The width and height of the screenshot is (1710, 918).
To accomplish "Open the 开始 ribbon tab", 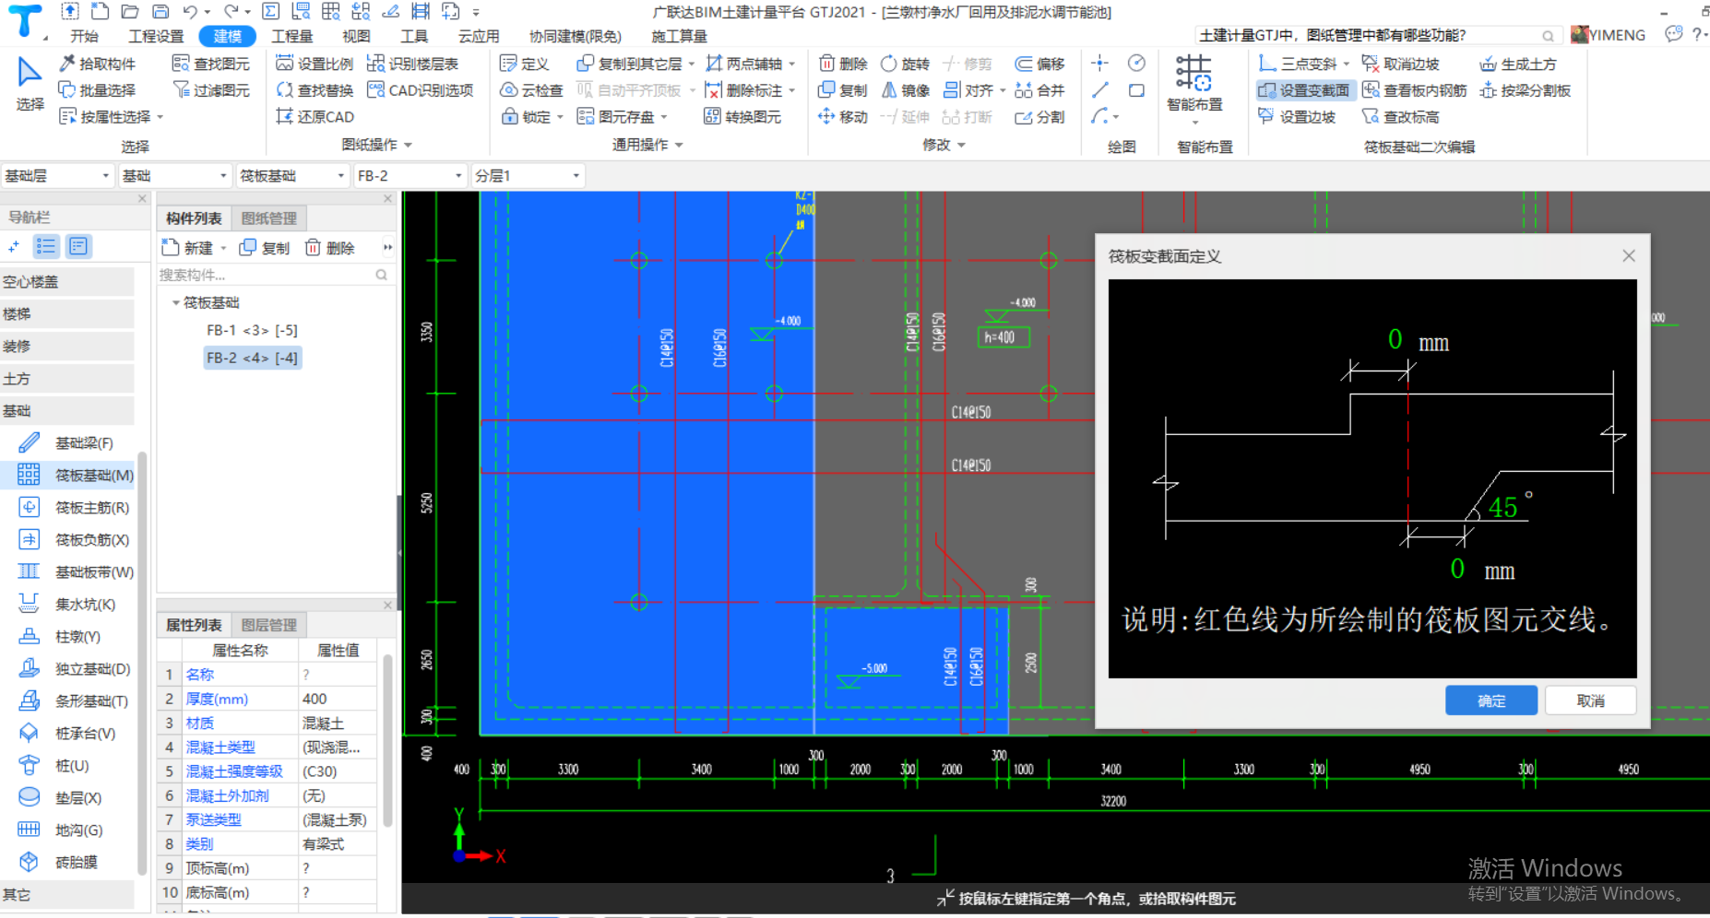I will point(84,36).
